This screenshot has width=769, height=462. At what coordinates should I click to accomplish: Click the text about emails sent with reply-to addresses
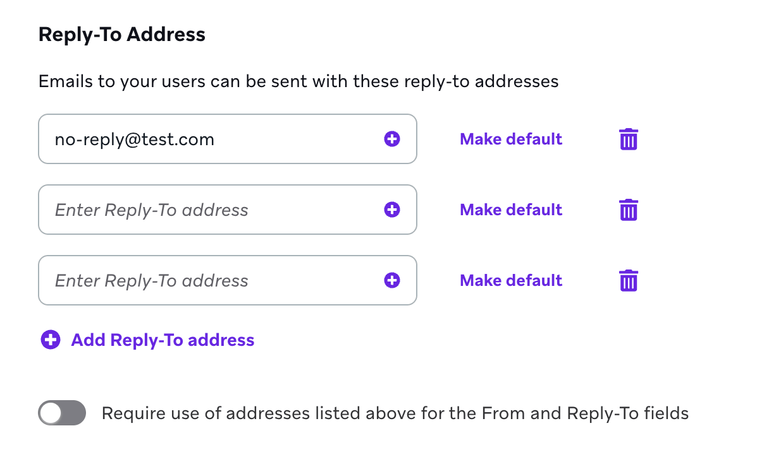[x=298, y=81]
